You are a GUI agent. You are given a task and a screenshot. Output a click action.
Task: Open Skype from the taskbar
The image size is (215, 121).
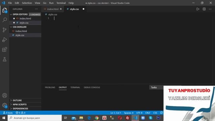150,118
